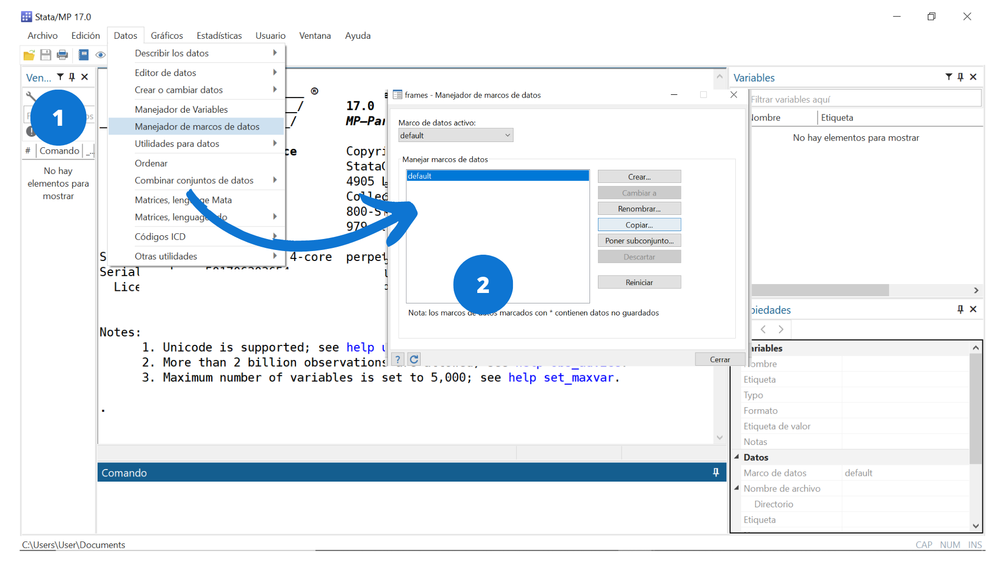Collapse the Datos section in Properties

click(x=737, y=457)
